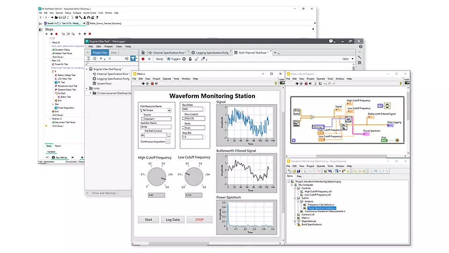Click the Log Data button

click(173, 219)
